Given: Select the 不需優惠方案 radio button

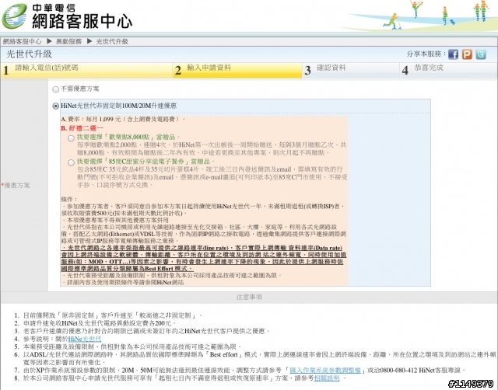Looking at the screenshot, I should coord(55,89).
